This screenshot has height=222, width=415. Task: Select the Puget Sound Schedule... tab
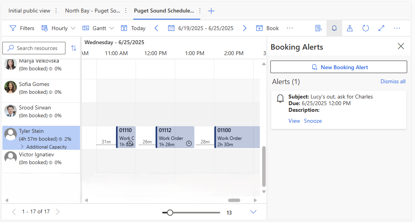(x=164, y=11)
